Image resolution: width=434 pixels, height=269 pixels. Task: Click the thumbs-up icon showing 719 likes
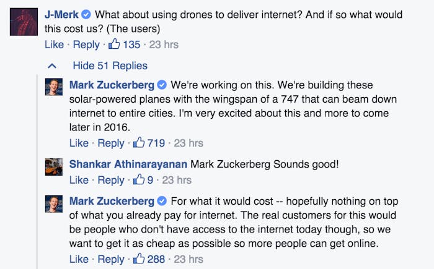139,142
